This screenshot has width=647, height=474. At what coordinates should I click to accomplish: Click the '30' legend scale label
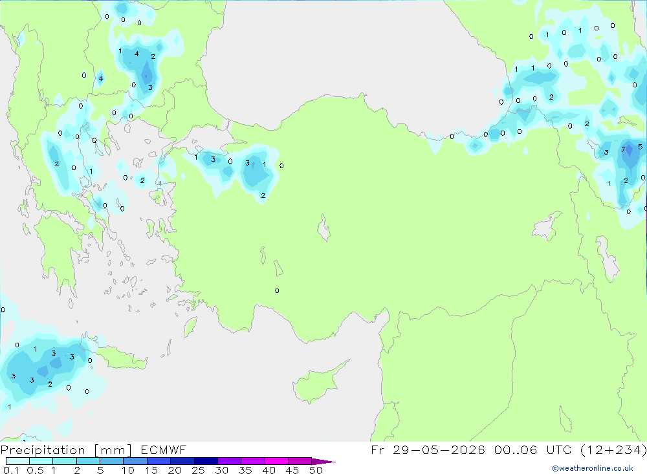221,470
